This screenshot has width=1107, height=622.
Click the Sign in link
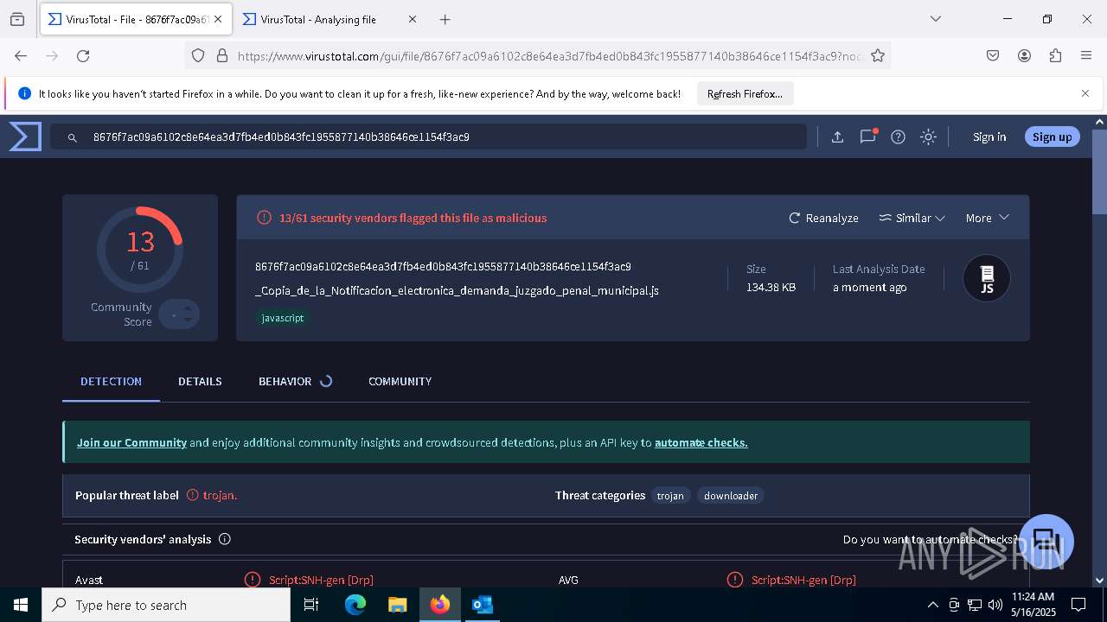(989, 136)
